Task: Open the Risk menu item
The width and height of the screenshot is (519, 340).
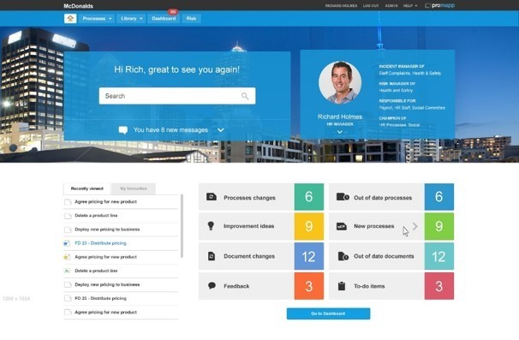Action: click(191, 19)
